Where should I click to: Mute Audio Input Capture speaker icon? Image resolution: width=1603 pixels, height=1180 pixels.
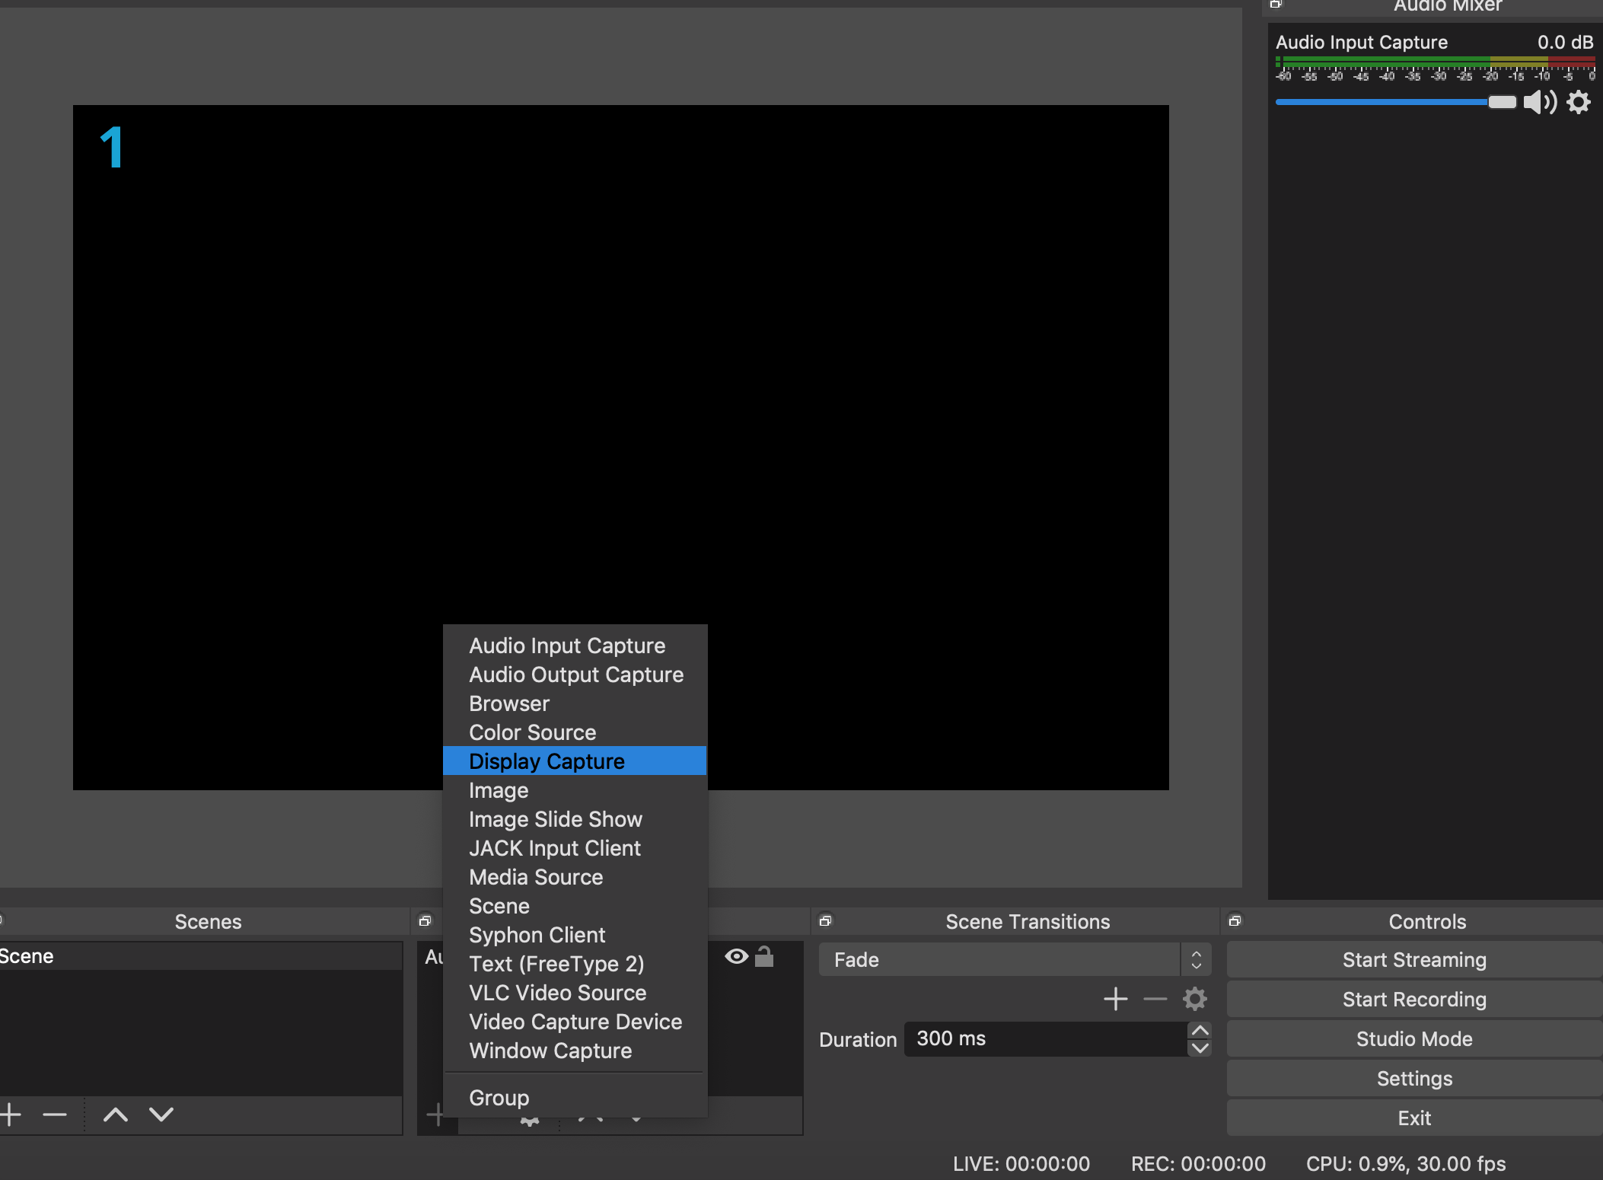1539,102
